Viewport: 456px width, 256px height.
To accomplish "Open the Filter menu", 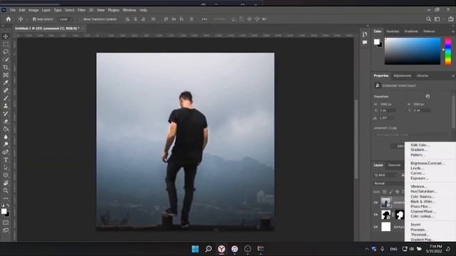I will click(81, 10).
